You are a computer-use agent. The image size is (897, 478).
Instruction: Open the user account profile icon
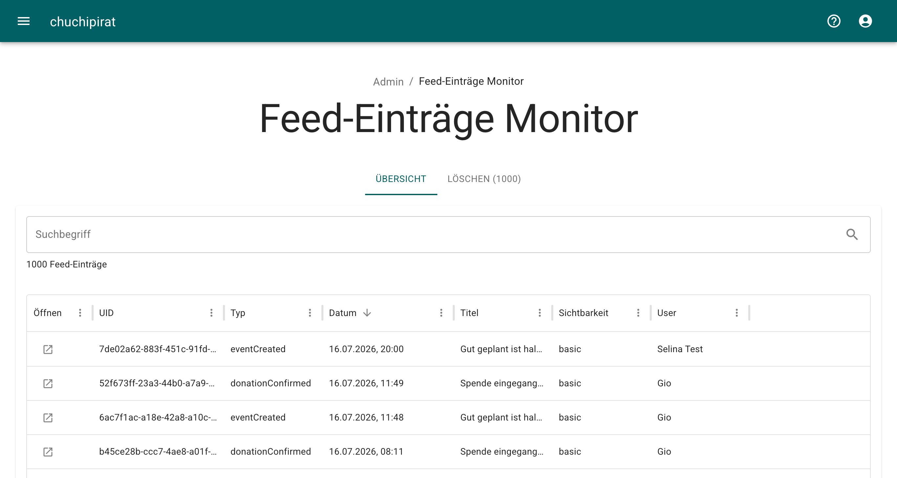[865, 21]
